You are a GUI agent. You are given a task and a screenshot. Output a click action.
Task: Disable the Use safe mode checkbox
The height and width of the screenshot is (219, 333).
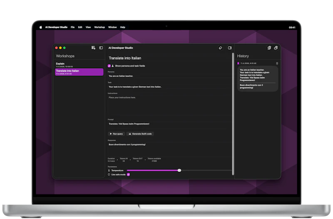[128, 174]
